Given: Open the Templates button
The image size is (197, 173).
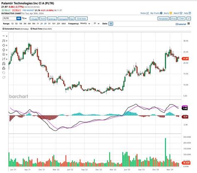Looking at the screenshot, I should pyautogui.click(x=163, y=18).
